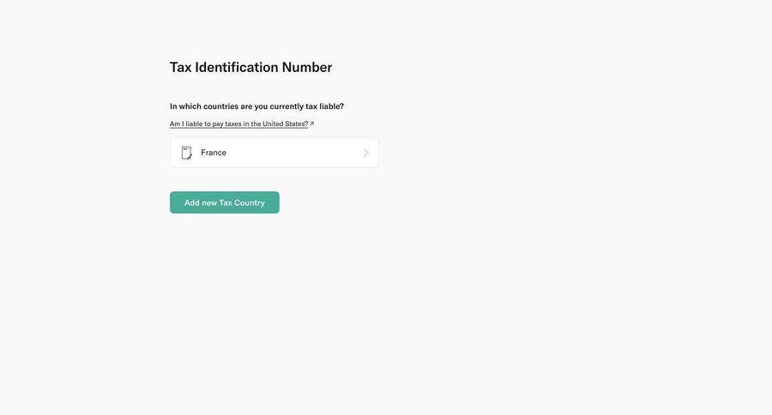Click the external link arrow icon

[x=312, y=124]
